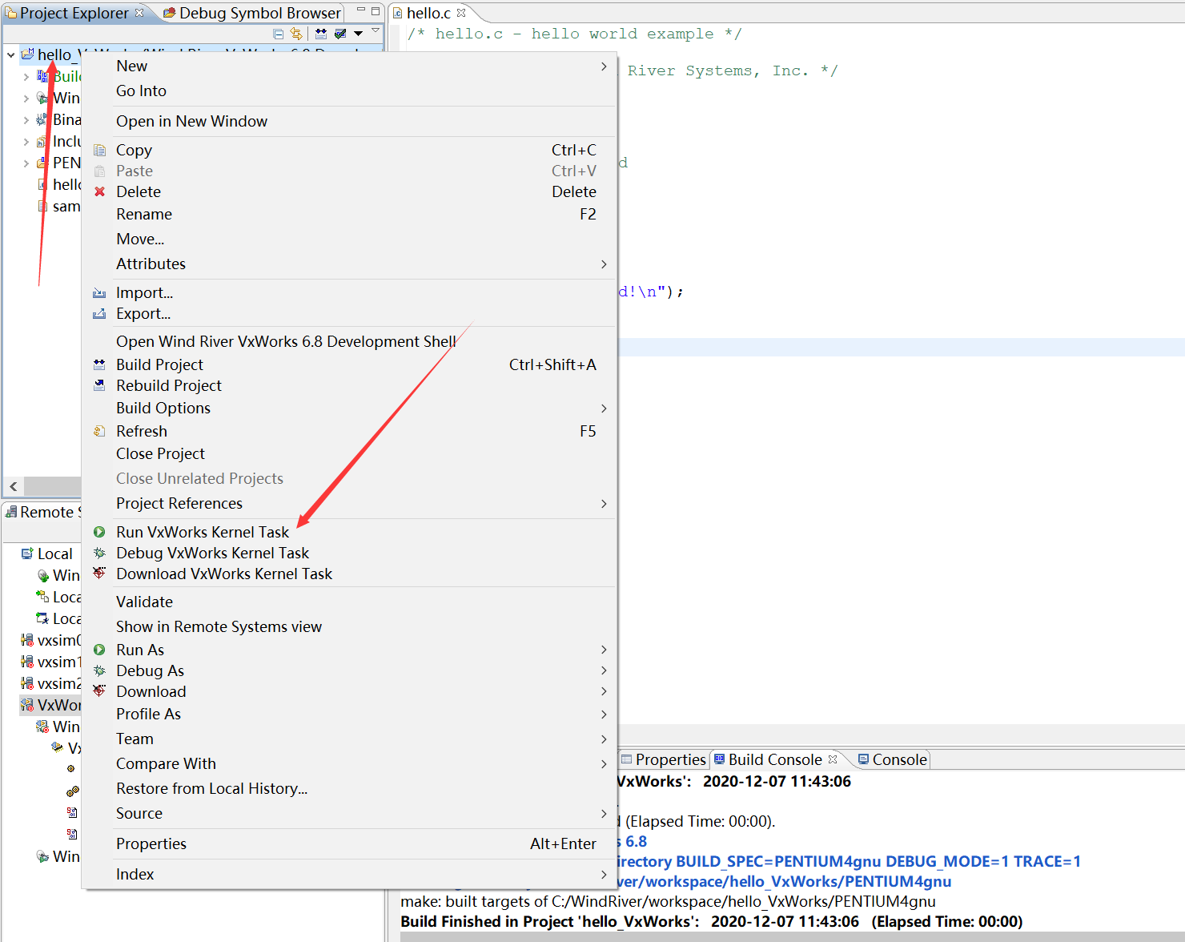This screenshot has width=1185, height=942.
Task: Open the Index submenu
Action: click(x=349, y=874)
